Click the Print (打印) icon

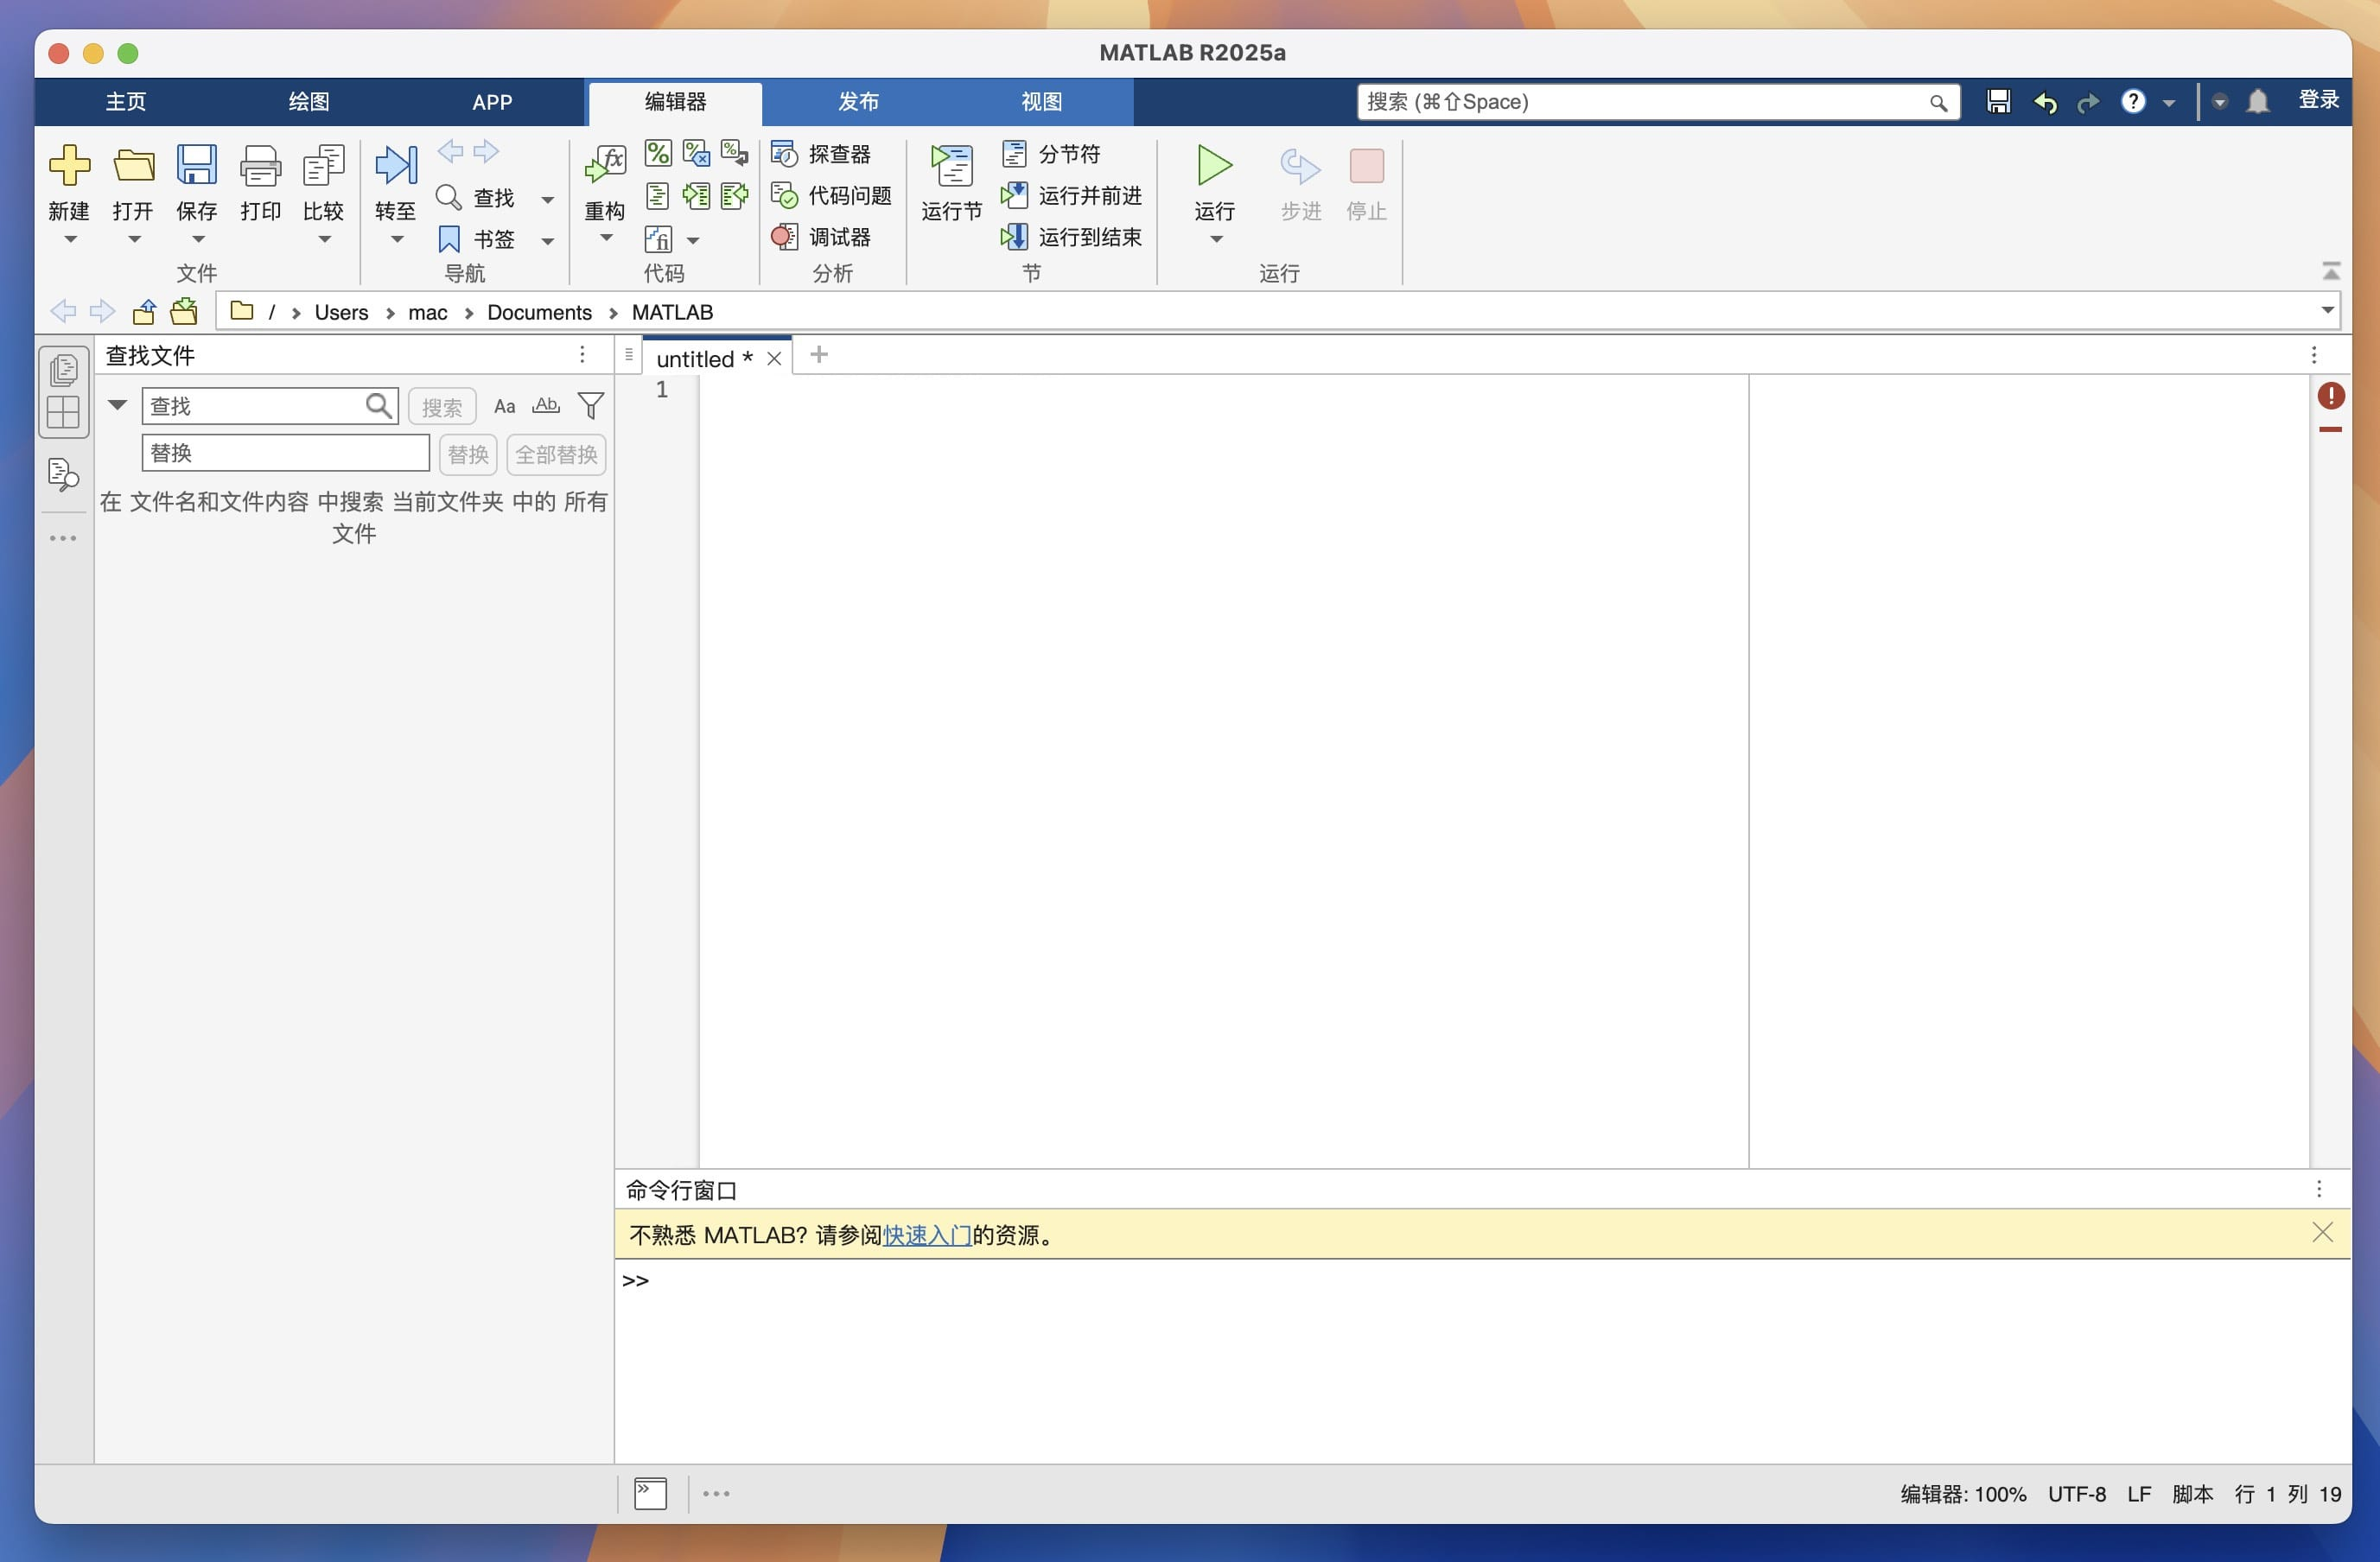pyautogui.click(x=260, y=166)
